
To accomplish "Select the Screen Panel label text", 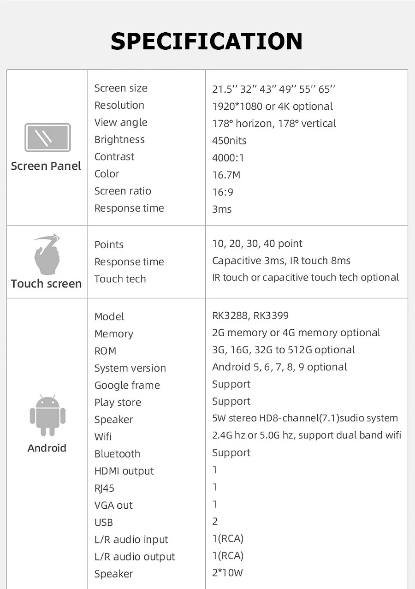I will tap(46, 166).
